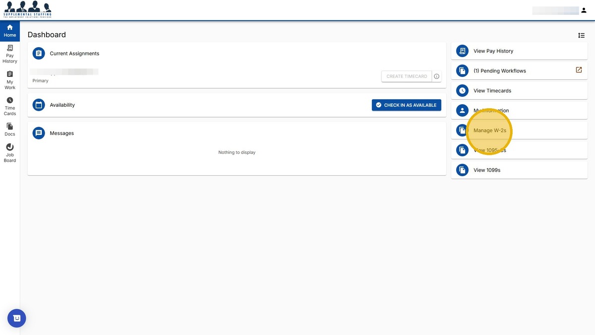
Task: Open My Work in the sidebar
Action: tap(10, 80)
